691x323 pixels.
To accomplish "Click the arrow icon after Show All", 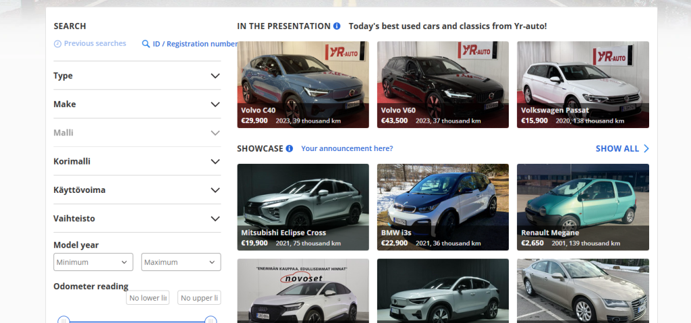I will (x=646, y=148).
